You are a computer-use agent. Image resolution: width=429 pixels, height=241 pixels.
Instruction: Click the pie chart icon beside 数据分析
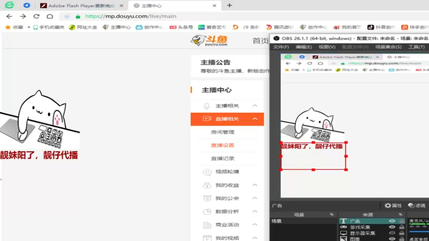(207, 212)
